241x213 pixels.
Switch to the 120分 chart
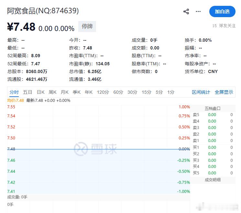103,92
